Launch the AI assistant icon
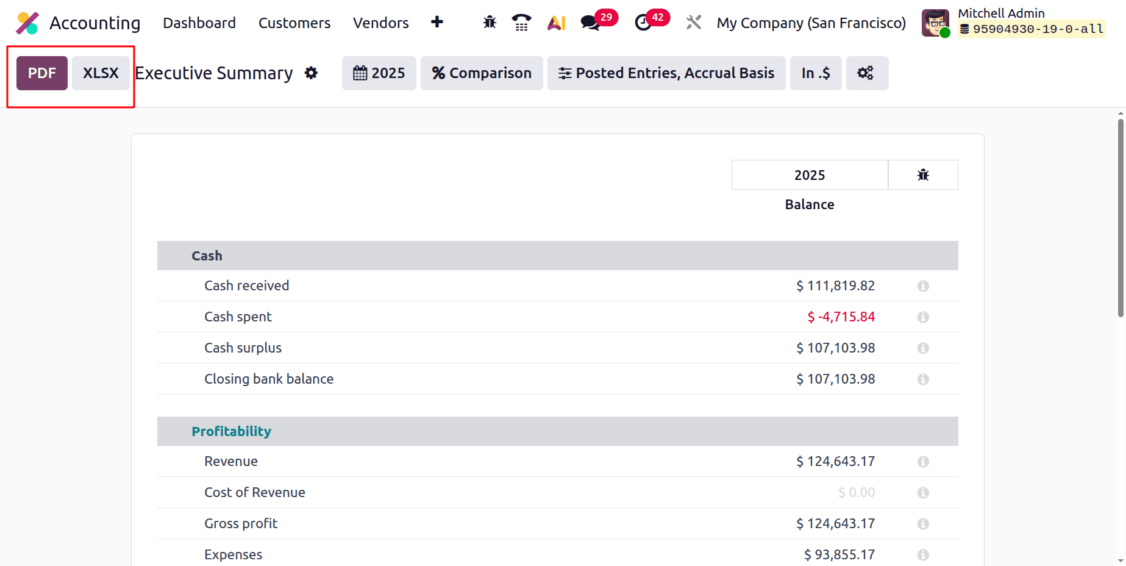 pyautogui.click(x=556, y=23)
